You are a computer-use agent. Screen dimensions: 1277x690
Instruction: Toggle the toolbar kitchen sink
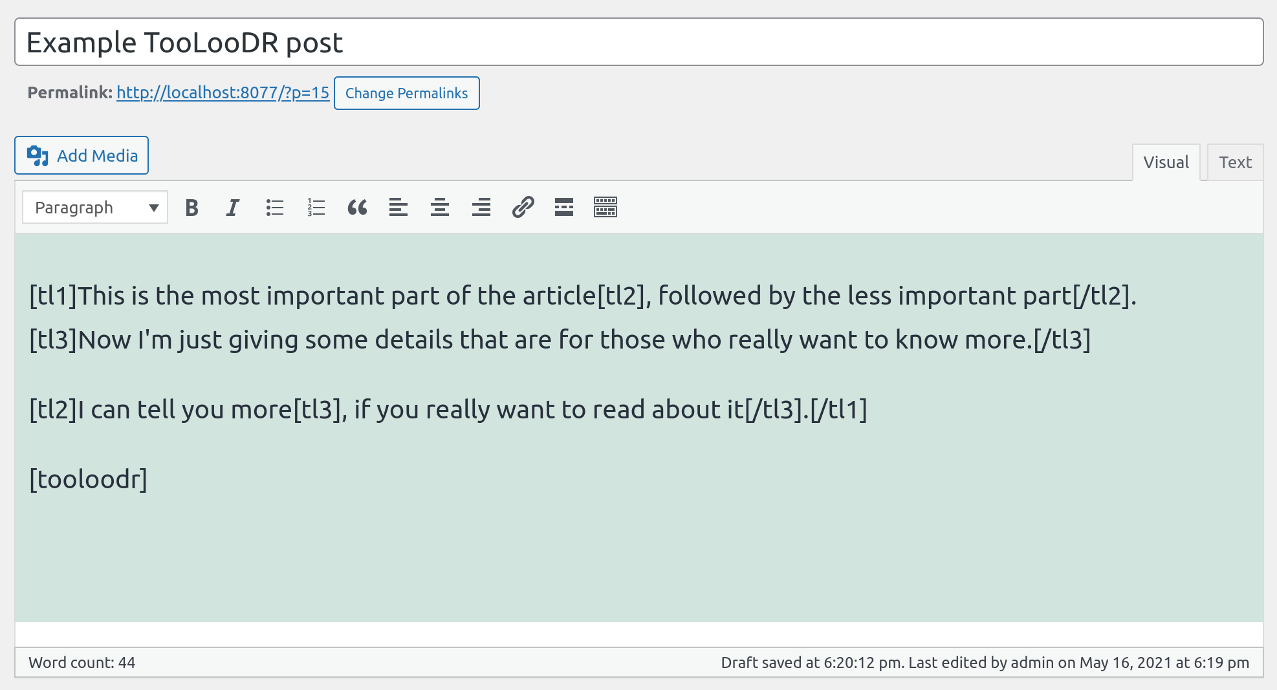(606, 208)
